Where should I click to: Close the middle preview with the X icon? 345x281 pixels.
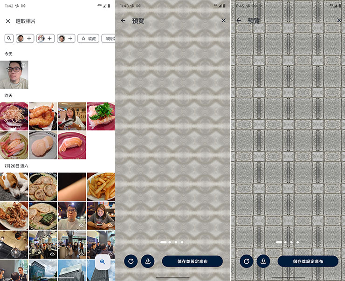[223, 21]
